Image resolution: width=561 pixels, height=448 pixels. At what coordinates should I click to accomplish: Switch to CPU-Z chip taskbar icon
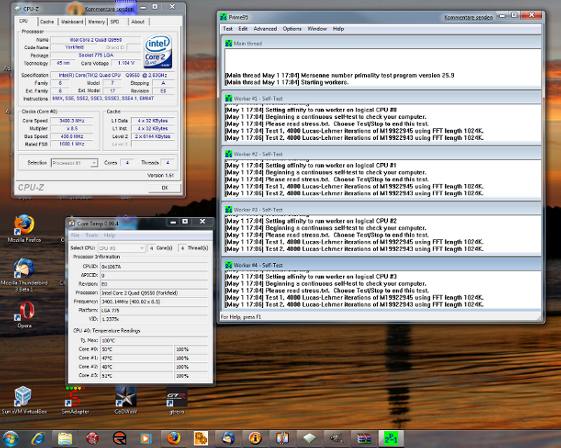click(x=309, y=438)
